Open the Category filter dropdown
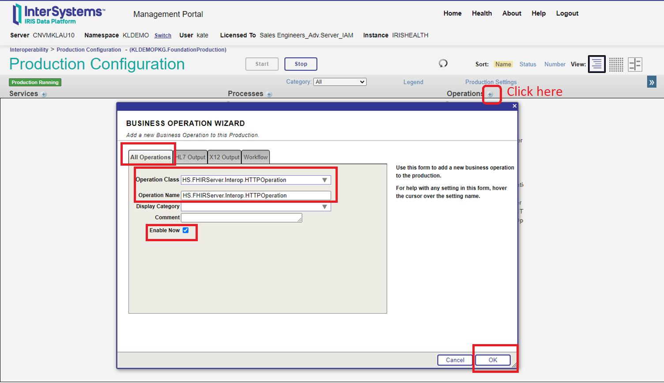The image size is (664, 383). pyautogui.click(x=340, y=82)
